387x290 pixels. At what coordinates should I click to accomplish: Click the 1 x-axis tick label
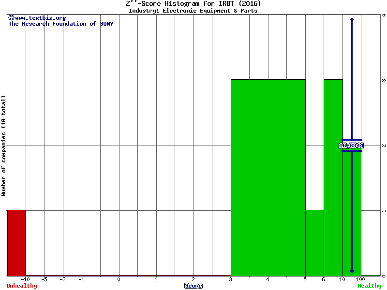pos(156,279)
